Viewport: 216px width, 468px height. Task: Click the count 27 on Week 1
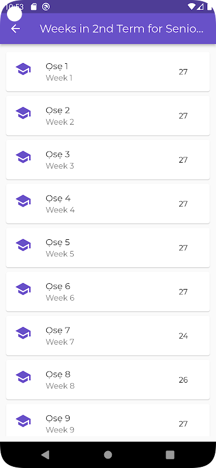183,72
